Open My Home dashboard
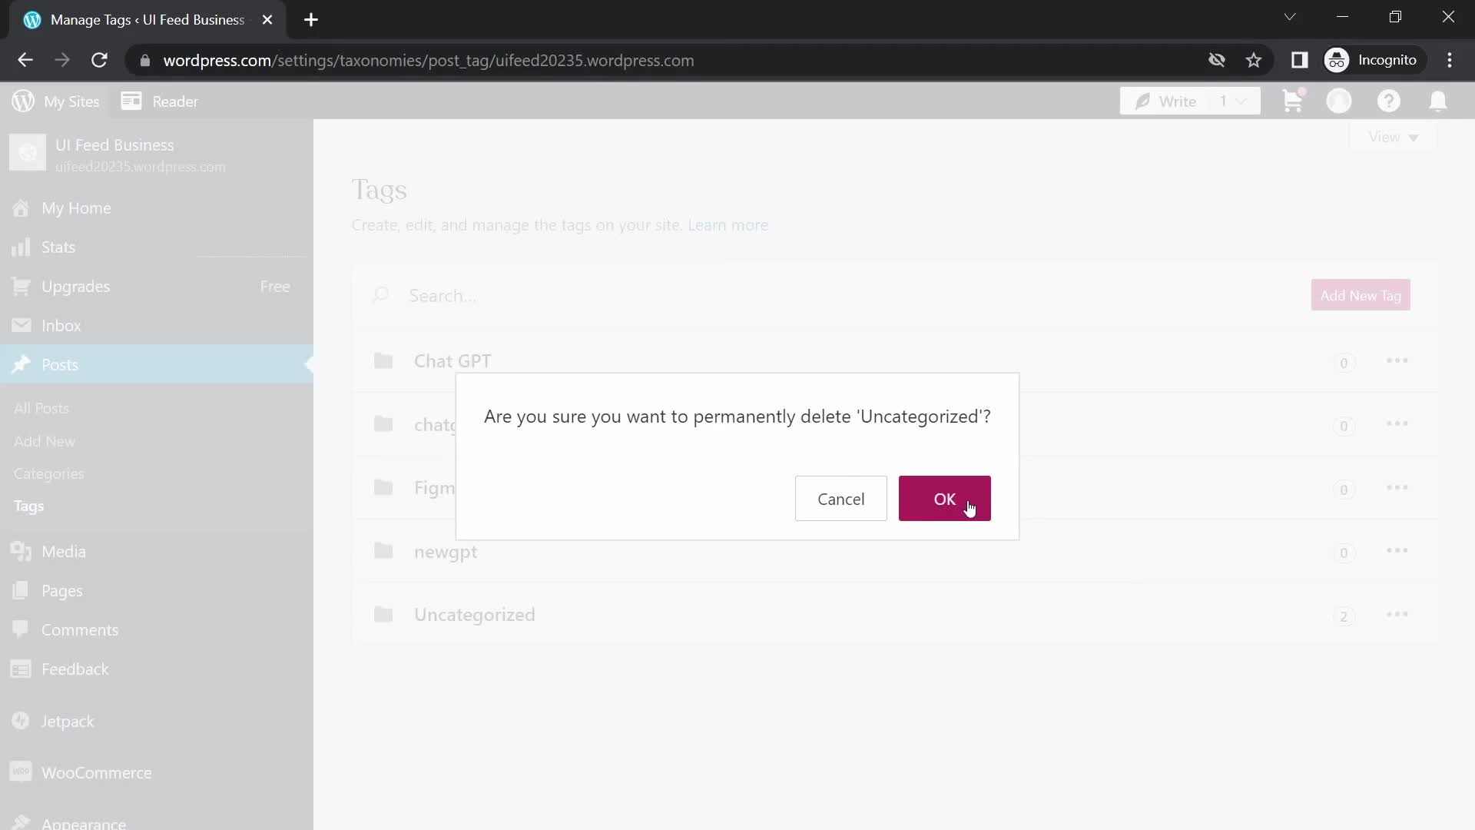 click(76, 209)
